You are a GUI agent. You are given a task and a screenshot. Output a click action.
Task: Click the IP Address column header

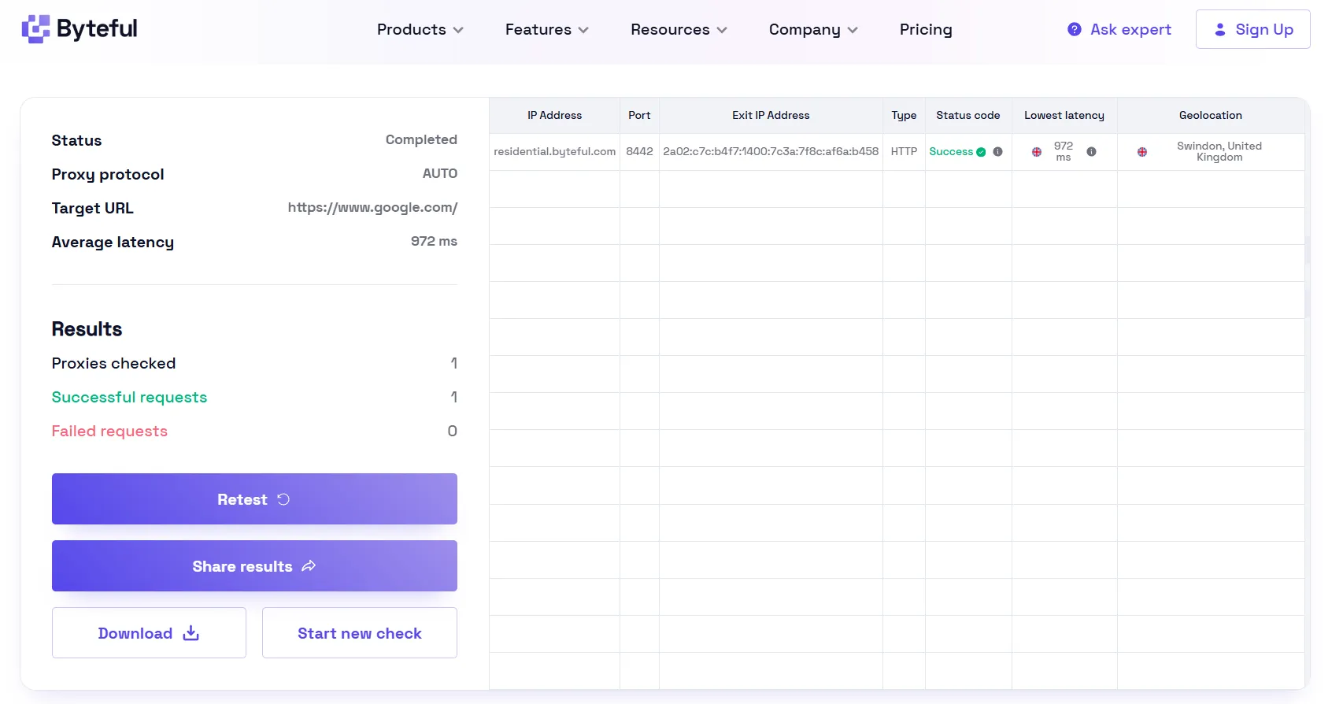click(554, 115)
